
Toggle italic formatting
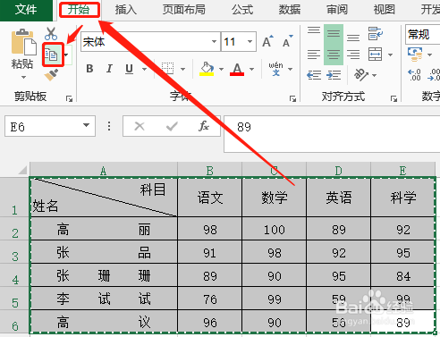pos(109,69)
